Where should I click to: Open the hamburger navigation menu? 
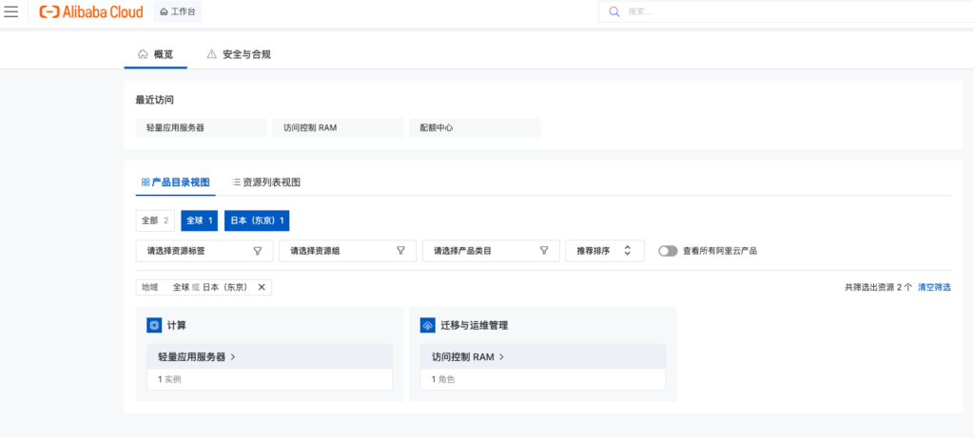[x=11, y=12]
